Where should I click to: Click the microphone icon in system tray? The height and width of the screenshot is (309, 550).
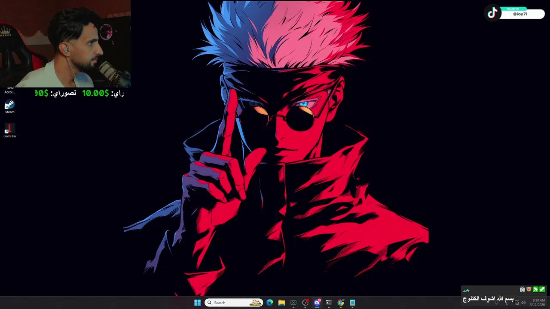tap(497, 303)
